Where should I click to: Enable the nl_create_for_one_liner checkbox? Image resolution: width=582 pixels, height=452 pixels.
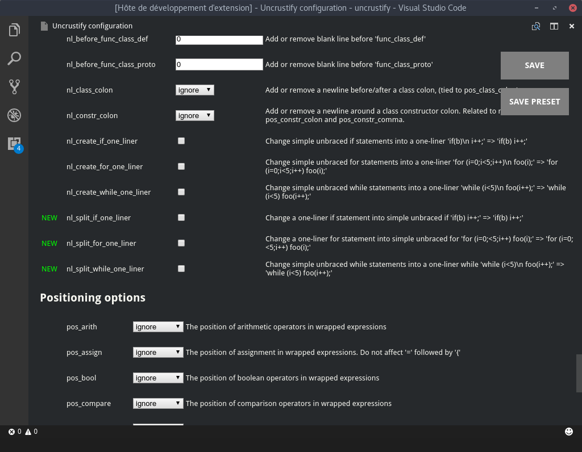[181, 166]
